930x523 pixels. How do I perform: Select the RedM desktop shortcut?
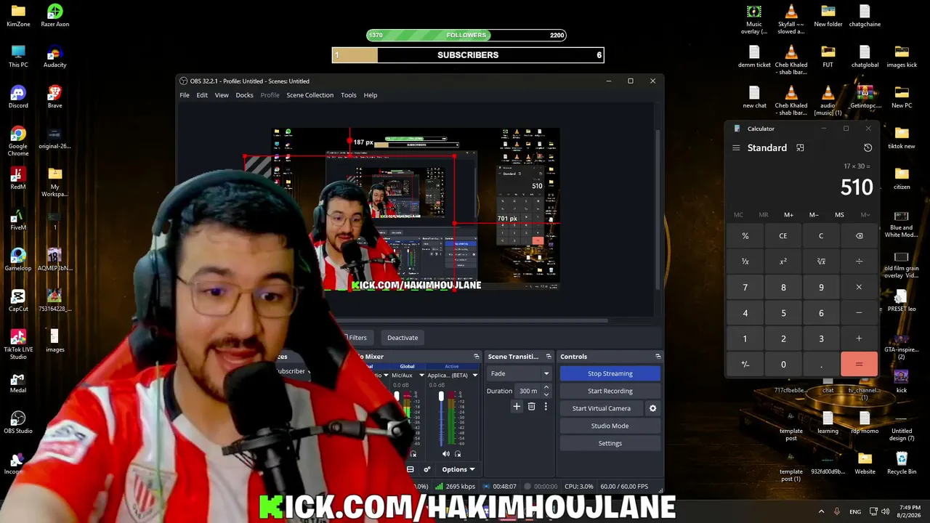pyautogui.click(x=18, y=178)
